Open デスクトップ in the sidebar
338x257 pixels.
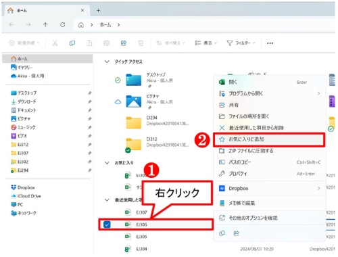[x=24, y=93]
